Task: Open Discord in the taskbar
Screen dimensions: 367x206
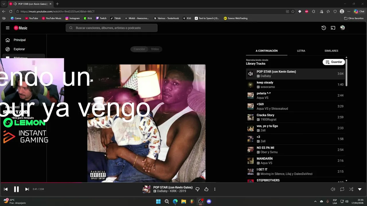Action: 209,201
